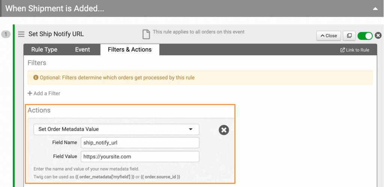
Task: Collapse the When Shipment is Added section
Action: (x=375, y=8)
